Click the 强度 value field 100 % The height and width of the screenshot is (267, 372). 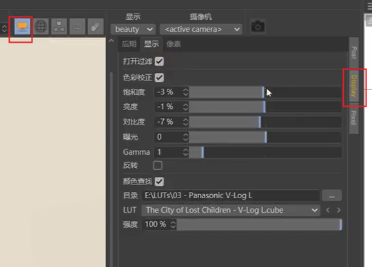tap(156, 224)
